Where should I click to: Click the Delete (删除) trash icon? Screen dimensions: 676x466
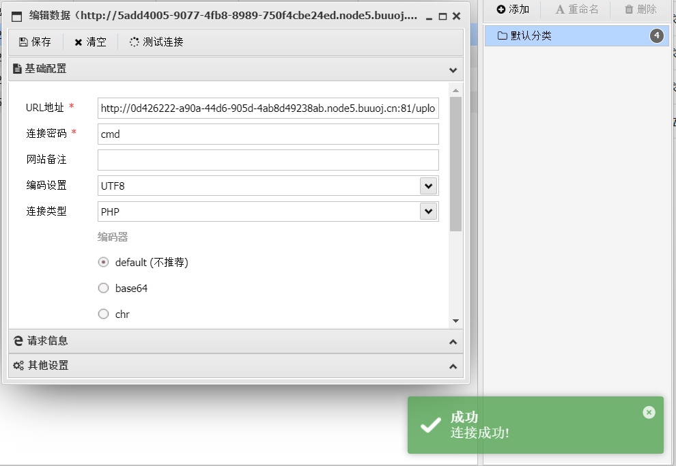click(x=629, y=10)
